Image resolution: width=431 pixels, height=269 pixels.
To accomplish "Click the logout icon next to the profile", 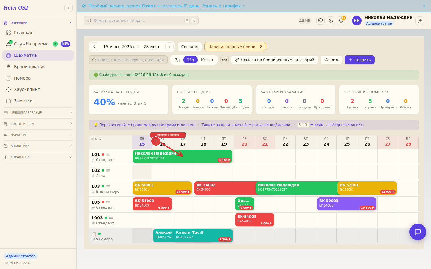I will (420, 21).
